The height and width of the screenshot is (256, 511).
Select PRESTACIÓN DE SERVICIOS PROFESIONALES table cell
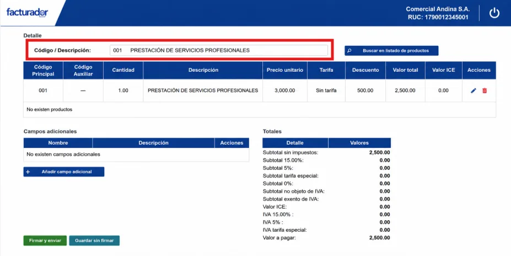tap(203, 90)
